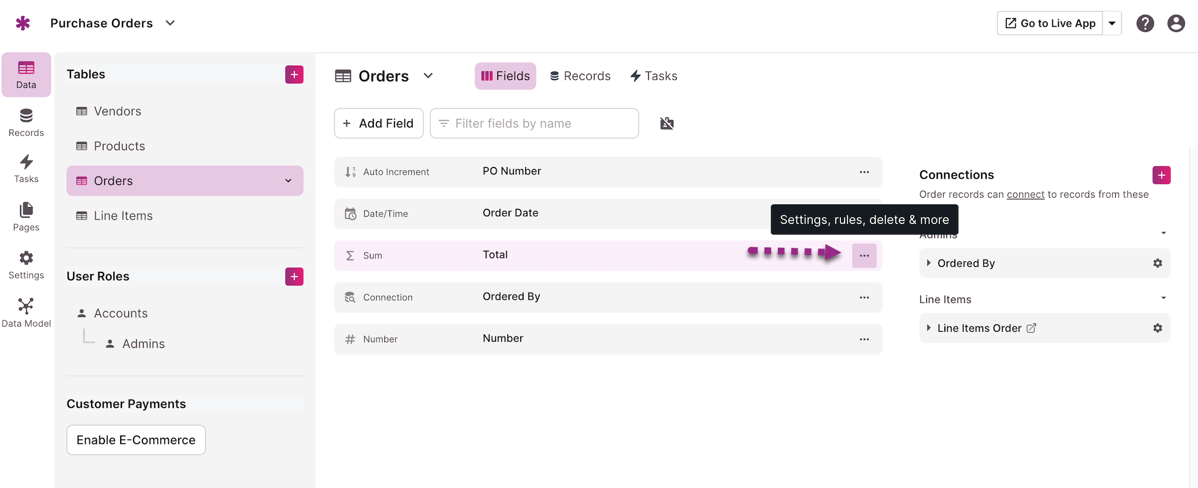Switch to the Records tab
1198x488 pixels.
pos(580,76)
